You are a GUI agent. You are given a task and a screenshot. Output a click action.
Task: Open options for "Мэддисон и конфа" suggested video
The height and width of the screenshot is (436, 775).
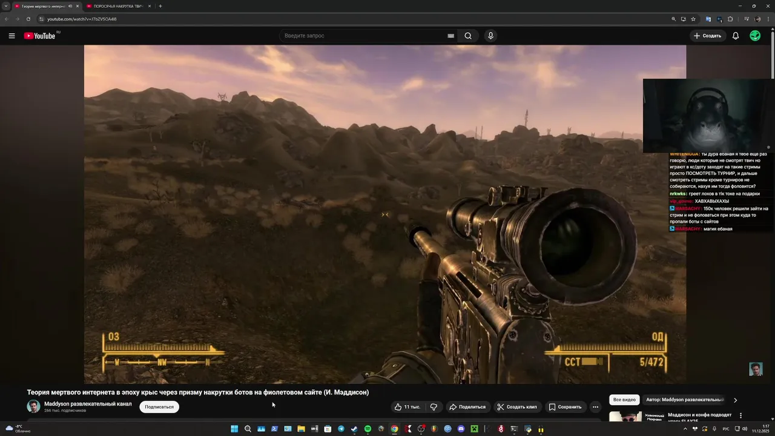point(740,416)
